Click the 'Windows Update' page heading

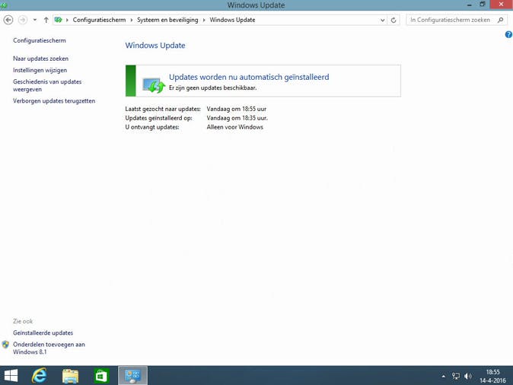pos(155,46)
